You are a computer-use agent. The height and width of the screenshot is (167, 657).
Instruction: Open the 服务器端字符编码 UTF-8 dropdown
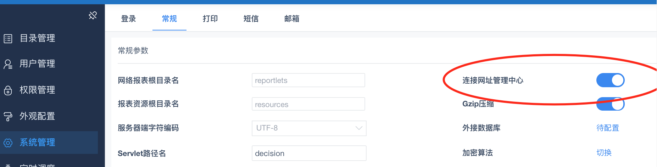point(309,128)
